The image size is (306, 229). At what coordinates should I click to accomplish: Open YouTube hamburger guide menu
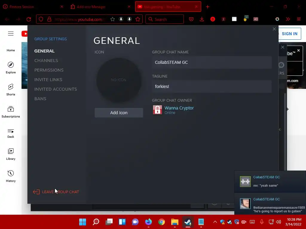click(x=11, y=34)
